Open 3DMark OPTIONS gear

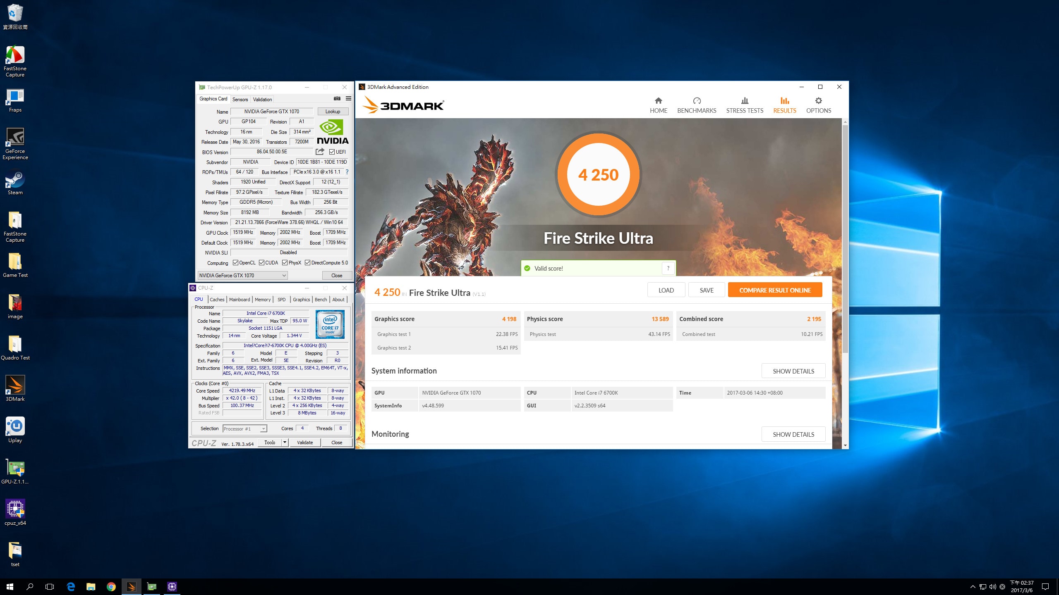(818, 105)
